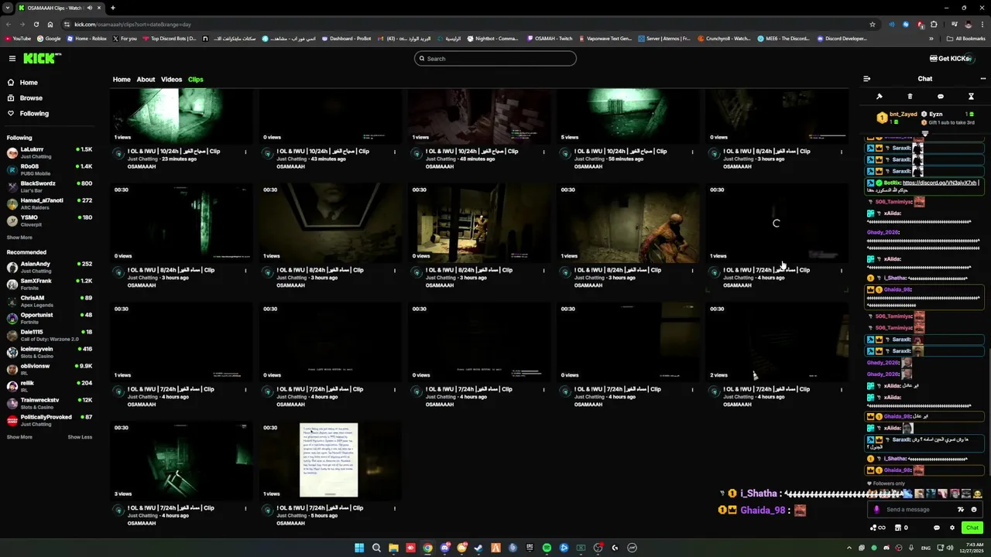Open Spotify from the taskbar
Screen dimensions: 991x557
pyautogui.click(x=547, y=548)
